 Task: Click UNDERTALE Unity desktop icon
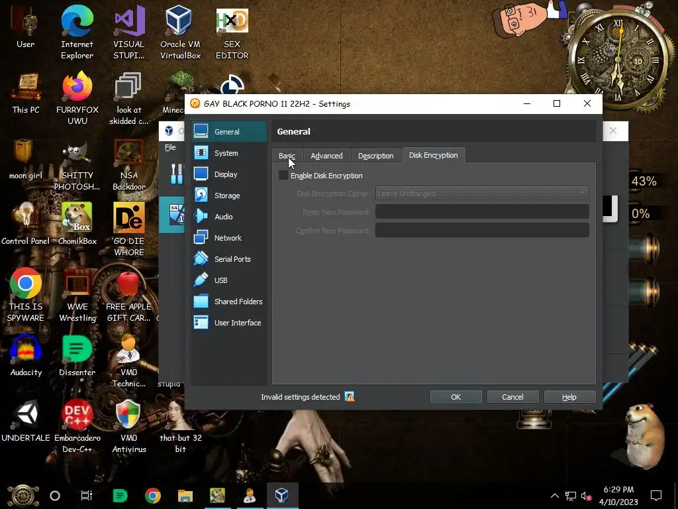tap(26, 421)
